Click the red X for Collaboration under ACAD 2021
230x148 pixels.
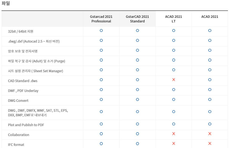click(210, 134)
